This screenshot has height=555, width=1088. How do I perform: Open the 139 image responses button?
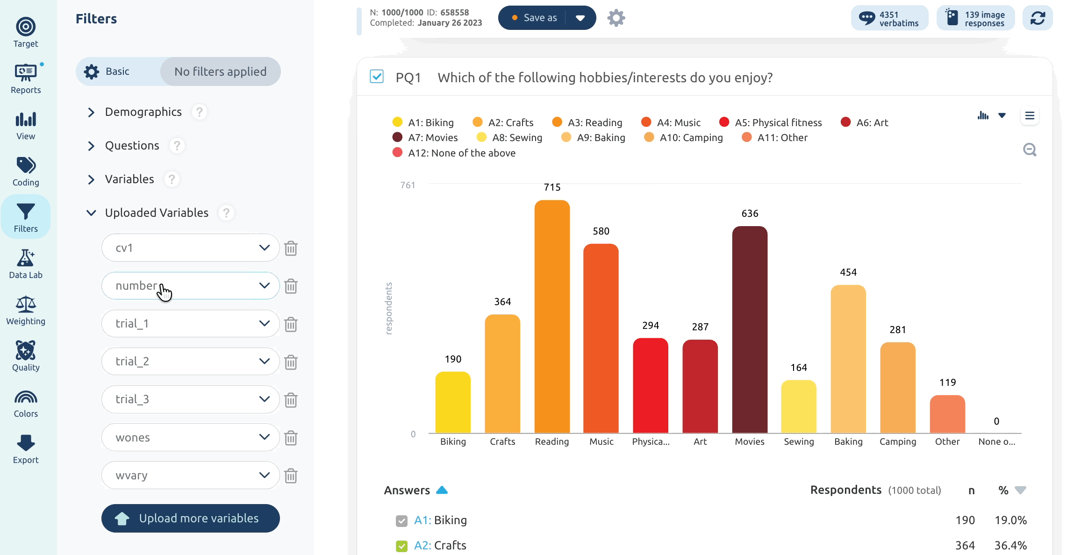pyautogui.click(x=975, y=18)
